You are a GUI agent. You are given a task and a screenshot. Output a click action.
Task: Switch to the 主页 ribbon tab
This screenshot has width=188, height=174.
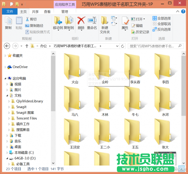coord(23,12)
